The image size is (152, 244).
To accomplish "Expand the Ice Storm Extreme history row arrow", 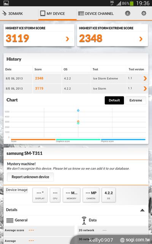I will [145, 79].
